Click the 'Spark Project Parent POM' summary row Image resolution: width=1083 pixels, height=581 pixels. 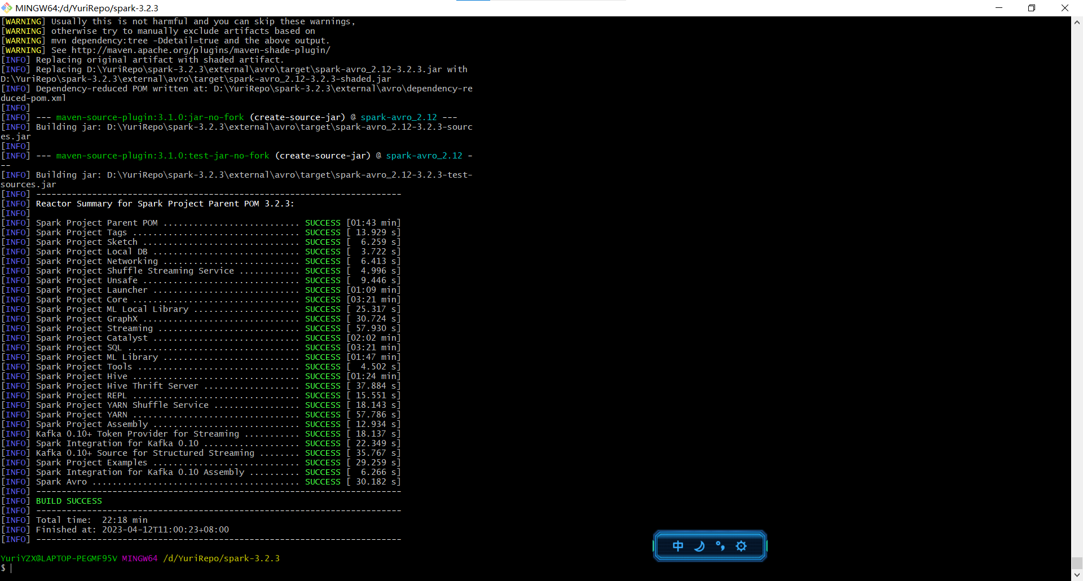click(x=201, y=223)
